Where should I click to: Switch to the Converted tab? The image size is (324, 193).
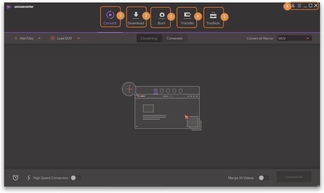coord(175,38)
